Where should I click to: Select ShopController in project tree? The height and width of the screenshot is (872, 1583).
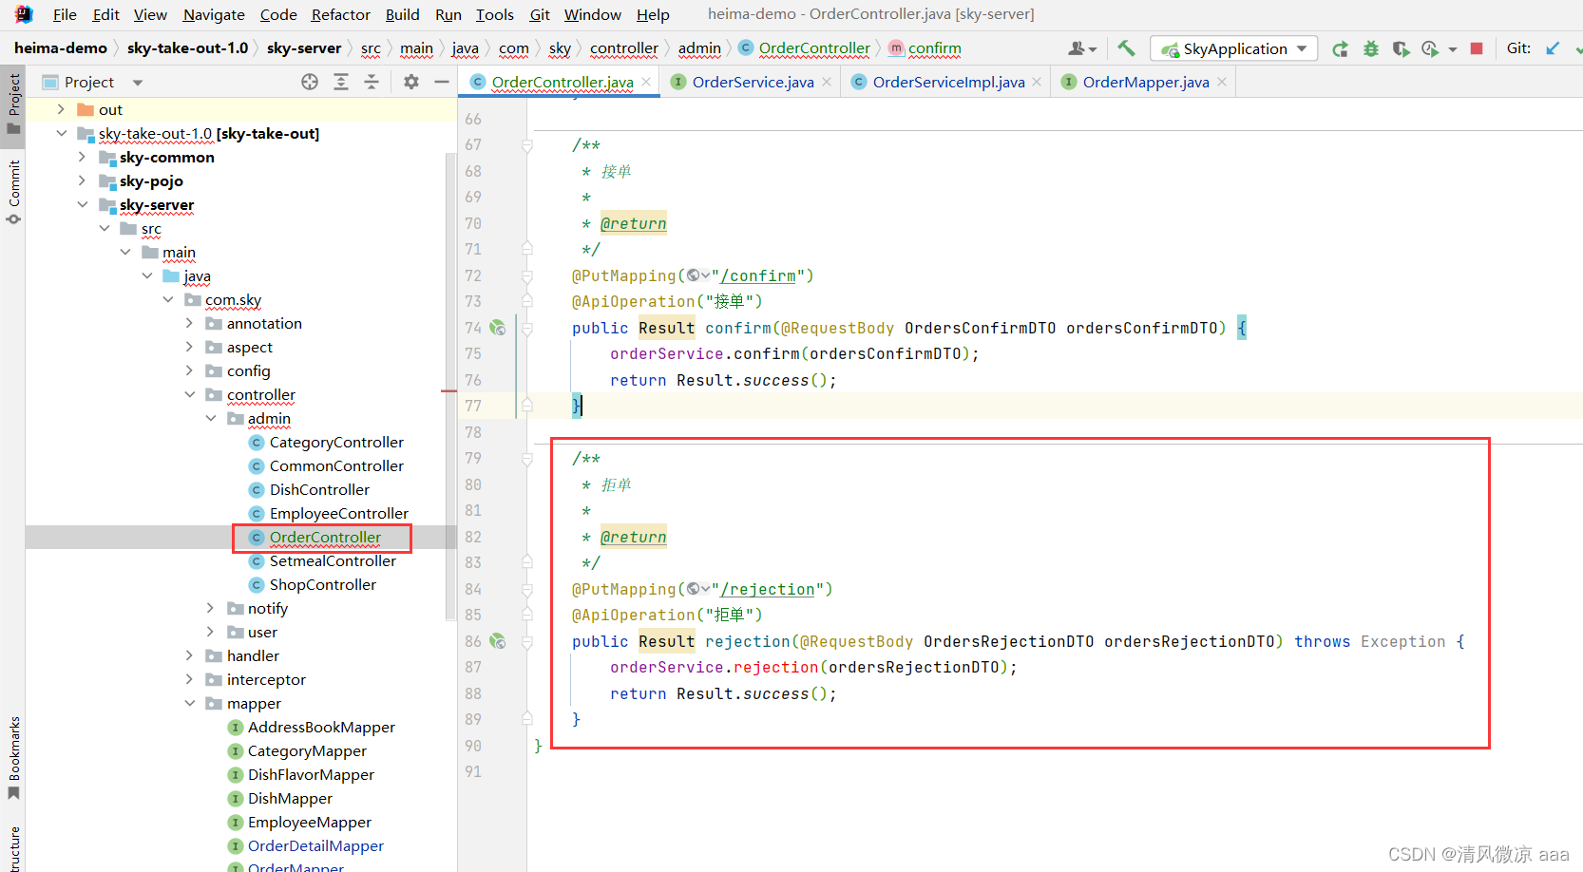322,584
